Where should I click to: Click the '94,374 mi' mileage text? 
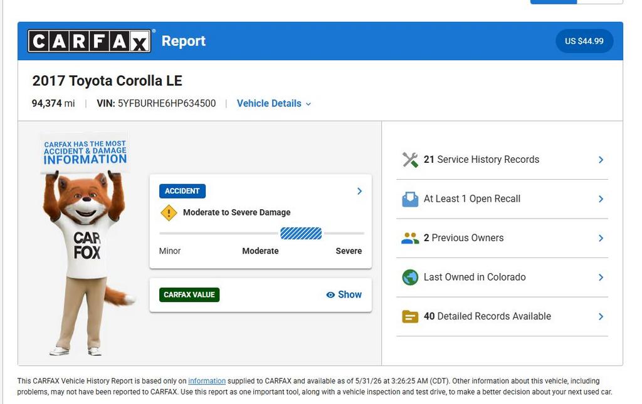(x=53, y=103)
